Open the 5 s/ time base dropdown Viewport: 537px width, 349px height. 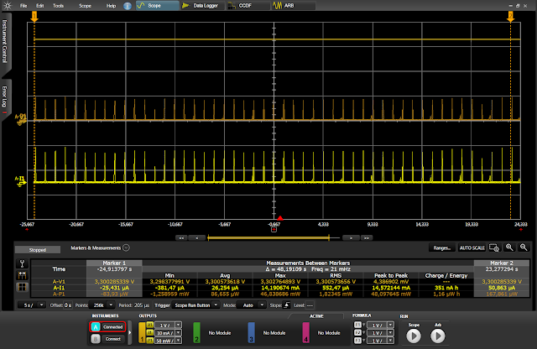click(x=32, y=305)
